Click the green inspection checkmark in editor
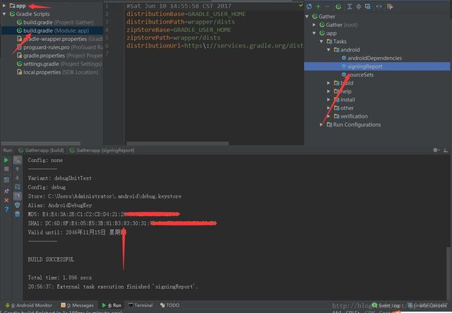The width and height of the screenshot is (452, 313). click(x=300, y=5)
